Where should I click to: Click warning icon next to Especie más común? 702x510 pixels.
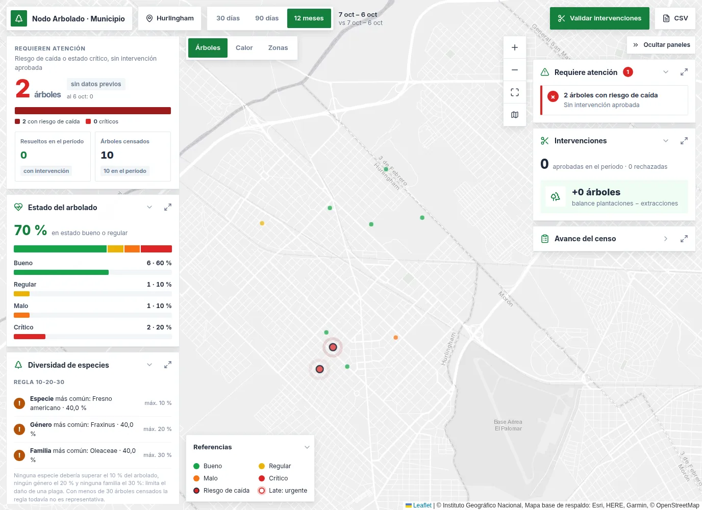point(19,403)
